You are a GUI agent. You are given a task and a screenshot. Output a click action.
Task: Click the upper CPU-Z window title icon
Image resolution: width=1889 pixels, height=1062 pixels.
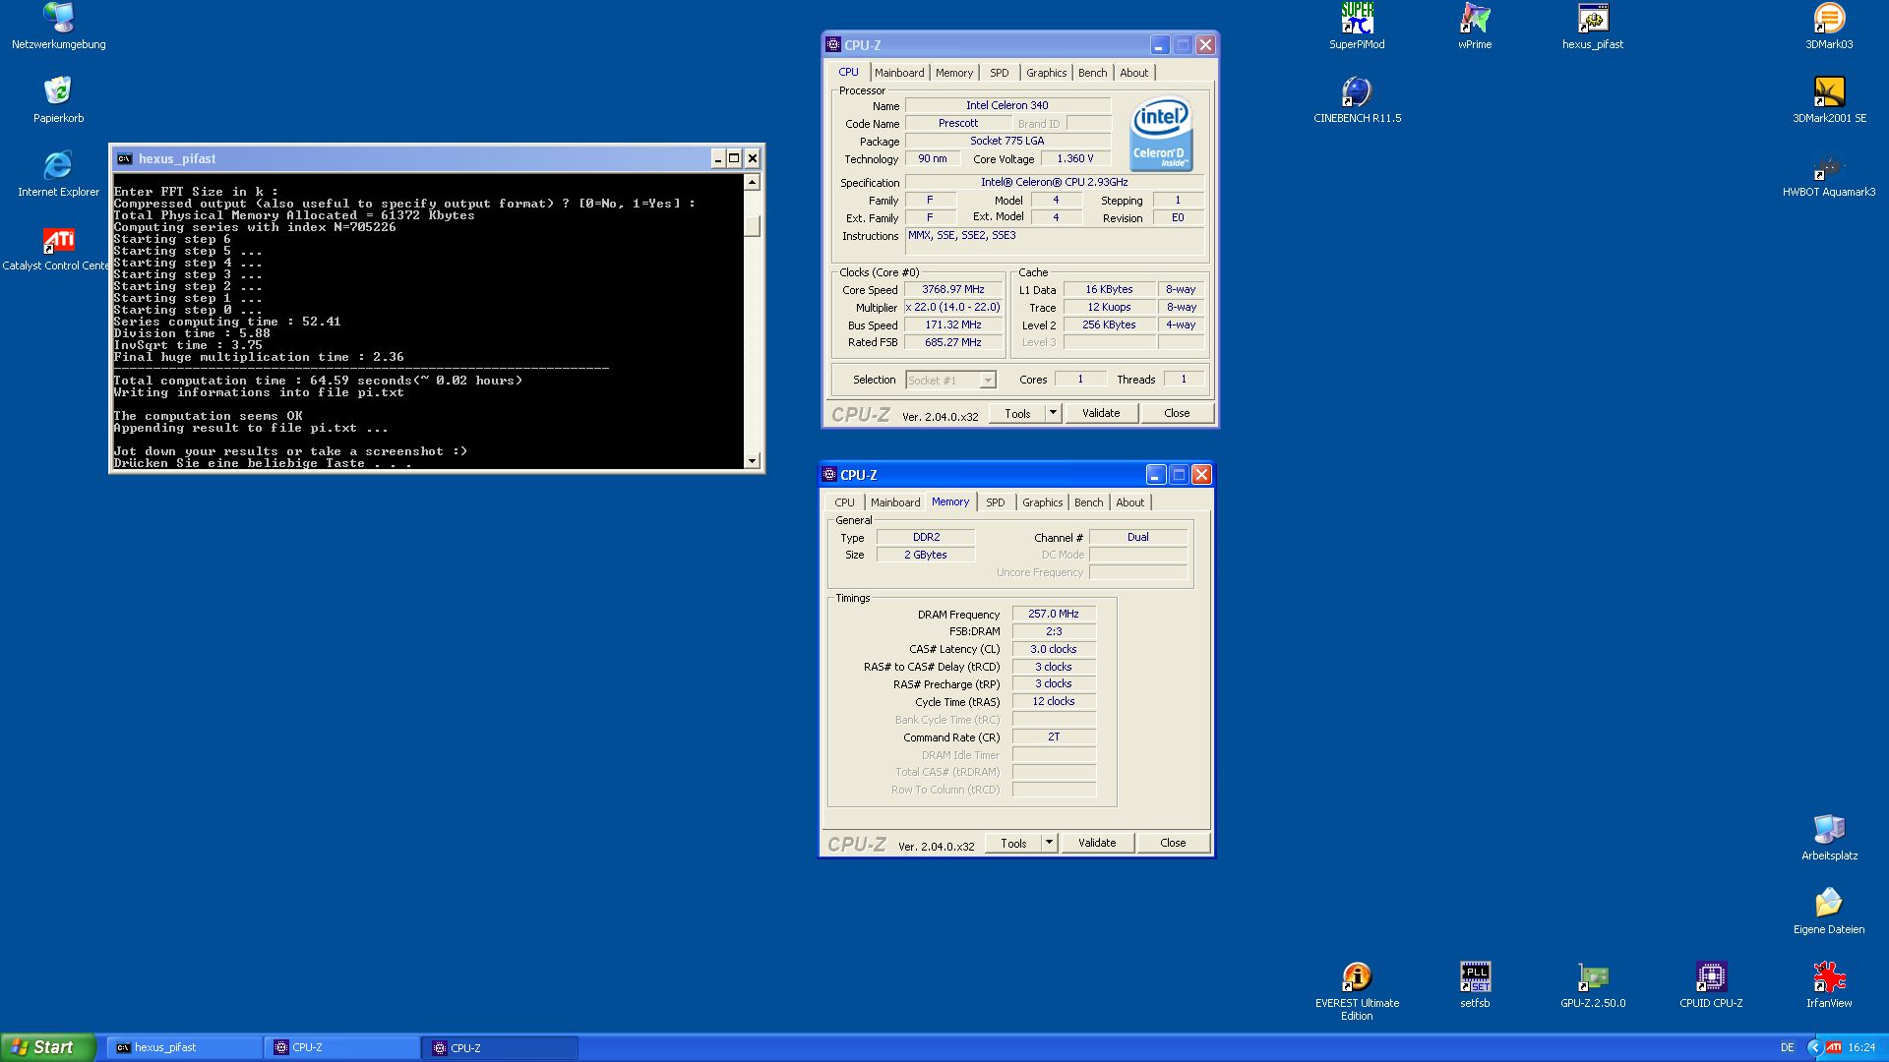(x=833, y=44)
